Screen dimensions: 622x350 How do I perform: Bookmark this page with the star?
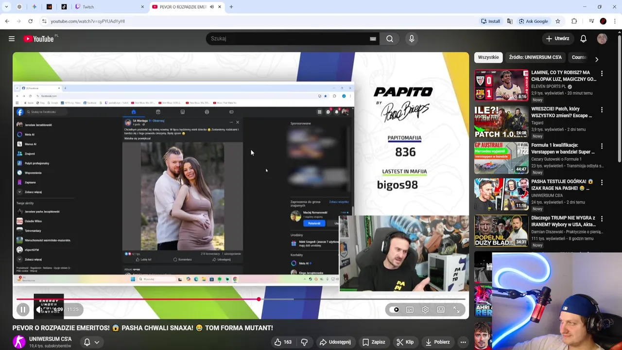[x=558, y=21]
